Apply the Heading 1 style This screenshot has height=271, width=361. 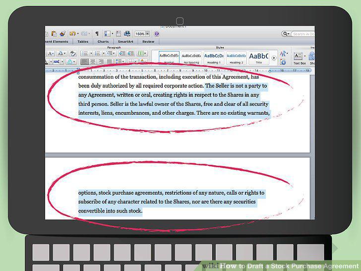point(214,58)
